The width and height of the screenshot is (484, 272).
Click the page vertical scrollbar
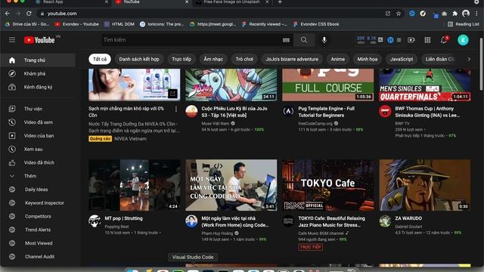point(481,65)
